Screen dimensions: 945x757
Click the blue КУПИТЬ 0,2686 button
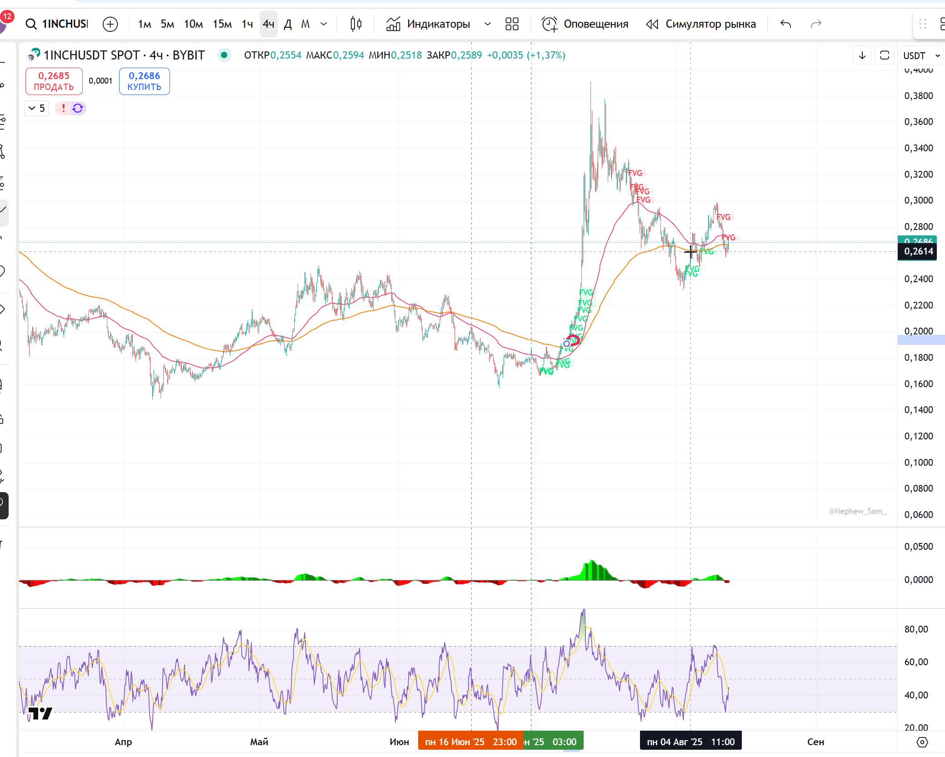(x=145, y=81)
